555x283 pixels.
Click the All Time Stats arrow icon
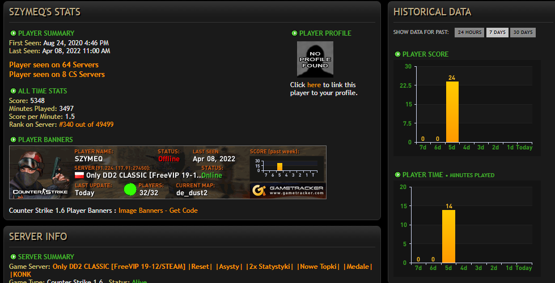tap(13, 91)
